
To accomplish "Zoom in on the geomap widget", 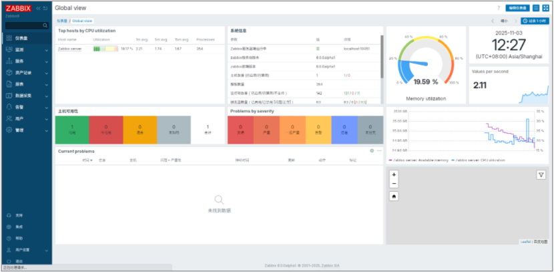I will pos(394,174).
